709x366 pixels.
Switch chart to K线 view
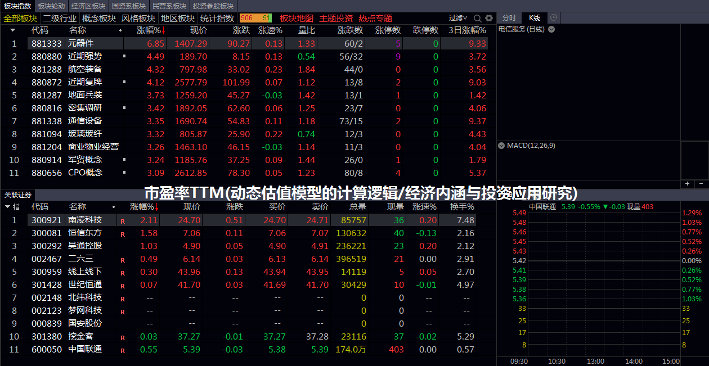click(534, 18)
